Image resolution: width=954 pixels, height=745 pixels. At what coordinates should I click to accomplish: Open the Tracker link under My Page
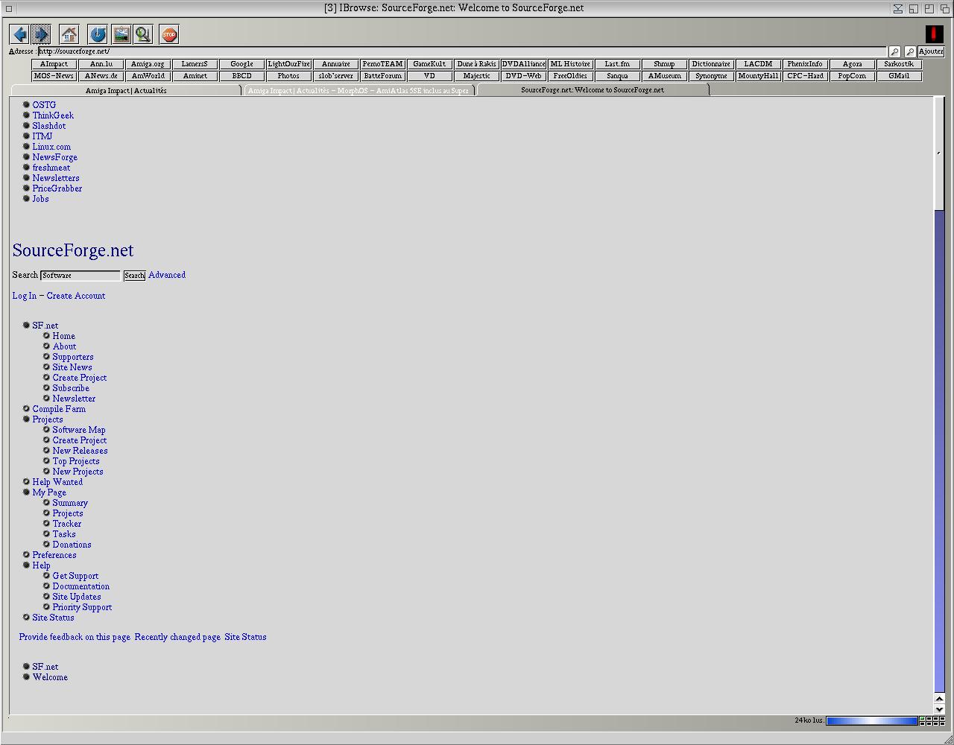click(x=67, y=524)
